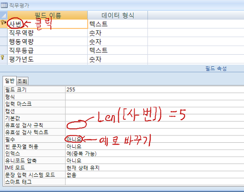
Task: Click the 평가년도 field name cell
Action: pos(47,59)
